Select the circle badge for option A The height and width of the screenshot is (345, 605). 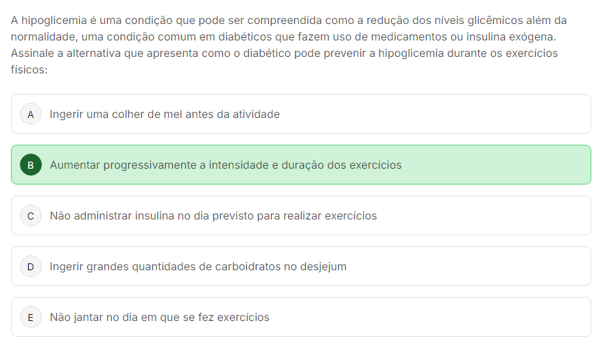pyautogui.click(x=30, y=115)
